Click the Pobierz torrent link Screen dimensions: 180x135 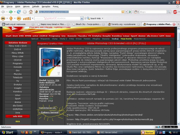click(50, 112)
